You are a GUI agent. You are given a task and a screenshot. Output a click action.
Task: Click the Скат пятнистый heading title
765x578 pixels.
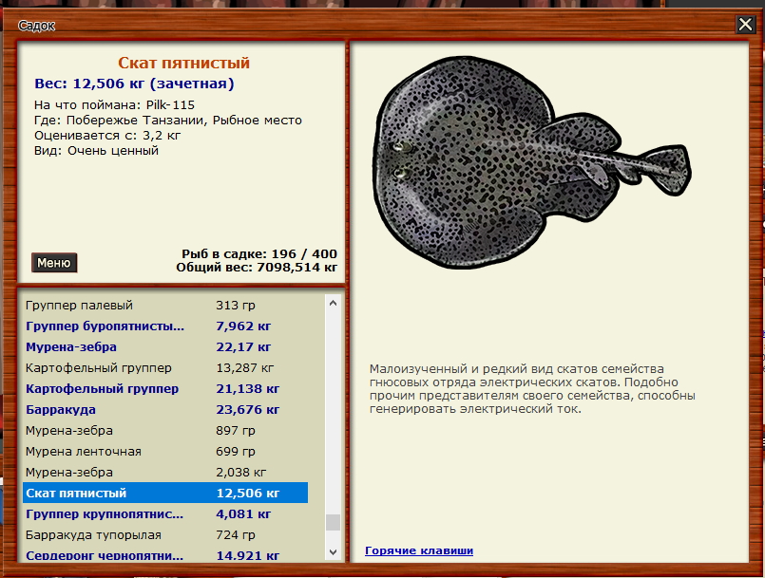click(184, 63)
